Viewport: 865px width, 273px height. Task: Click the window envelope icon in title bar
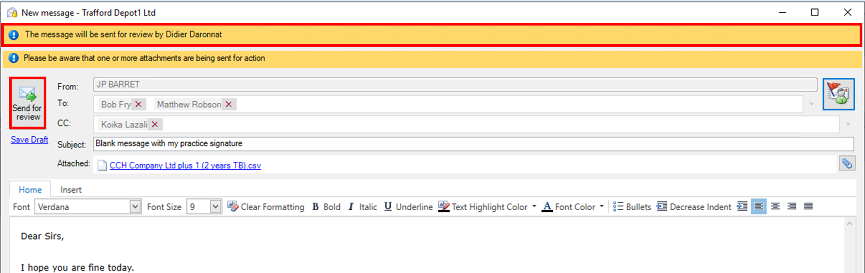tap(12, 12)
